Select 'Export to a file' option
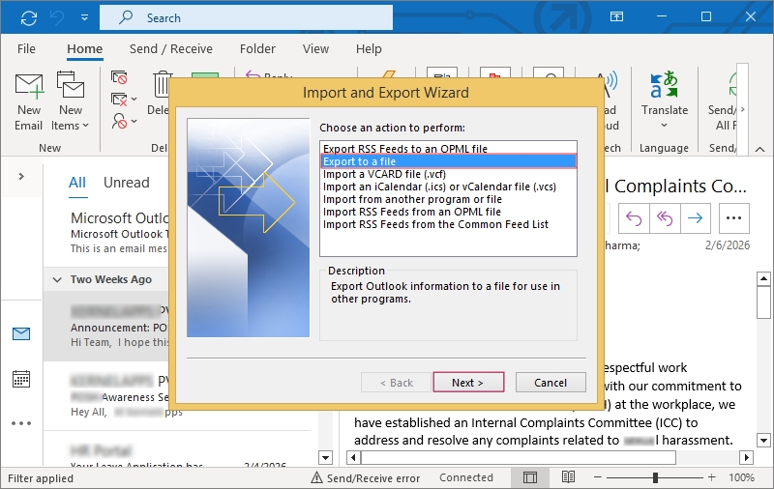 (448, 161)
